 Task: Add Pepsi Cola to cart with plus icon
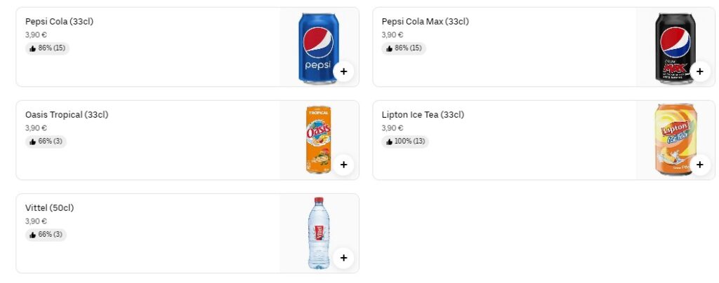click(x=343, y=71)
